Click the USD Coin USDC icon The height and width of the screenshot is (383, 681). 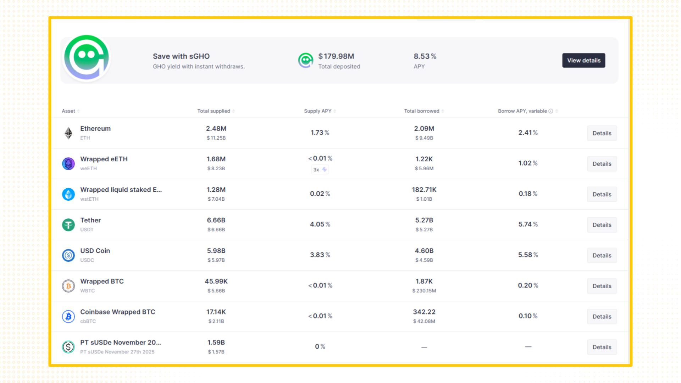coord(68,255)
